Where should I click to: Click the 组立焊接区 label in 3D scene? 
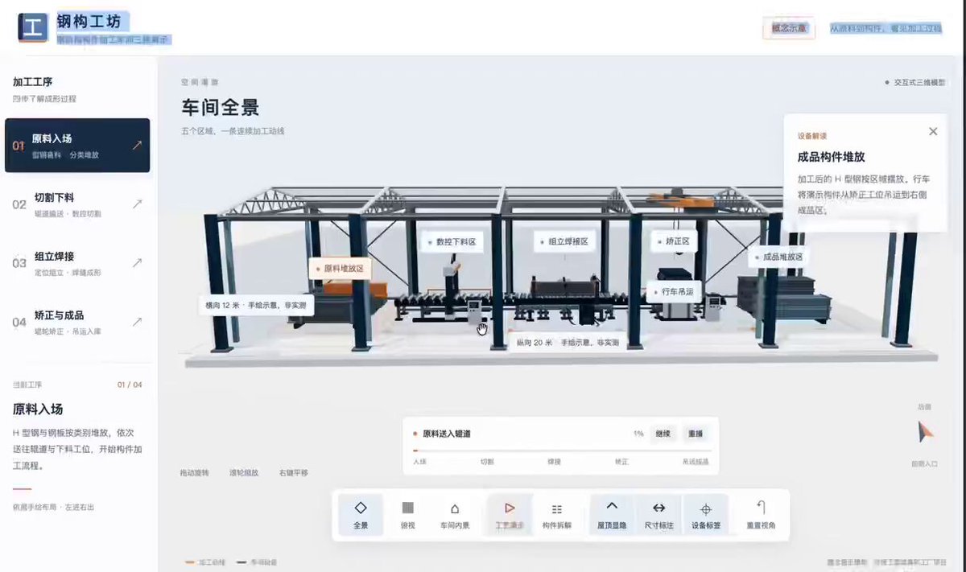point(565,241)
